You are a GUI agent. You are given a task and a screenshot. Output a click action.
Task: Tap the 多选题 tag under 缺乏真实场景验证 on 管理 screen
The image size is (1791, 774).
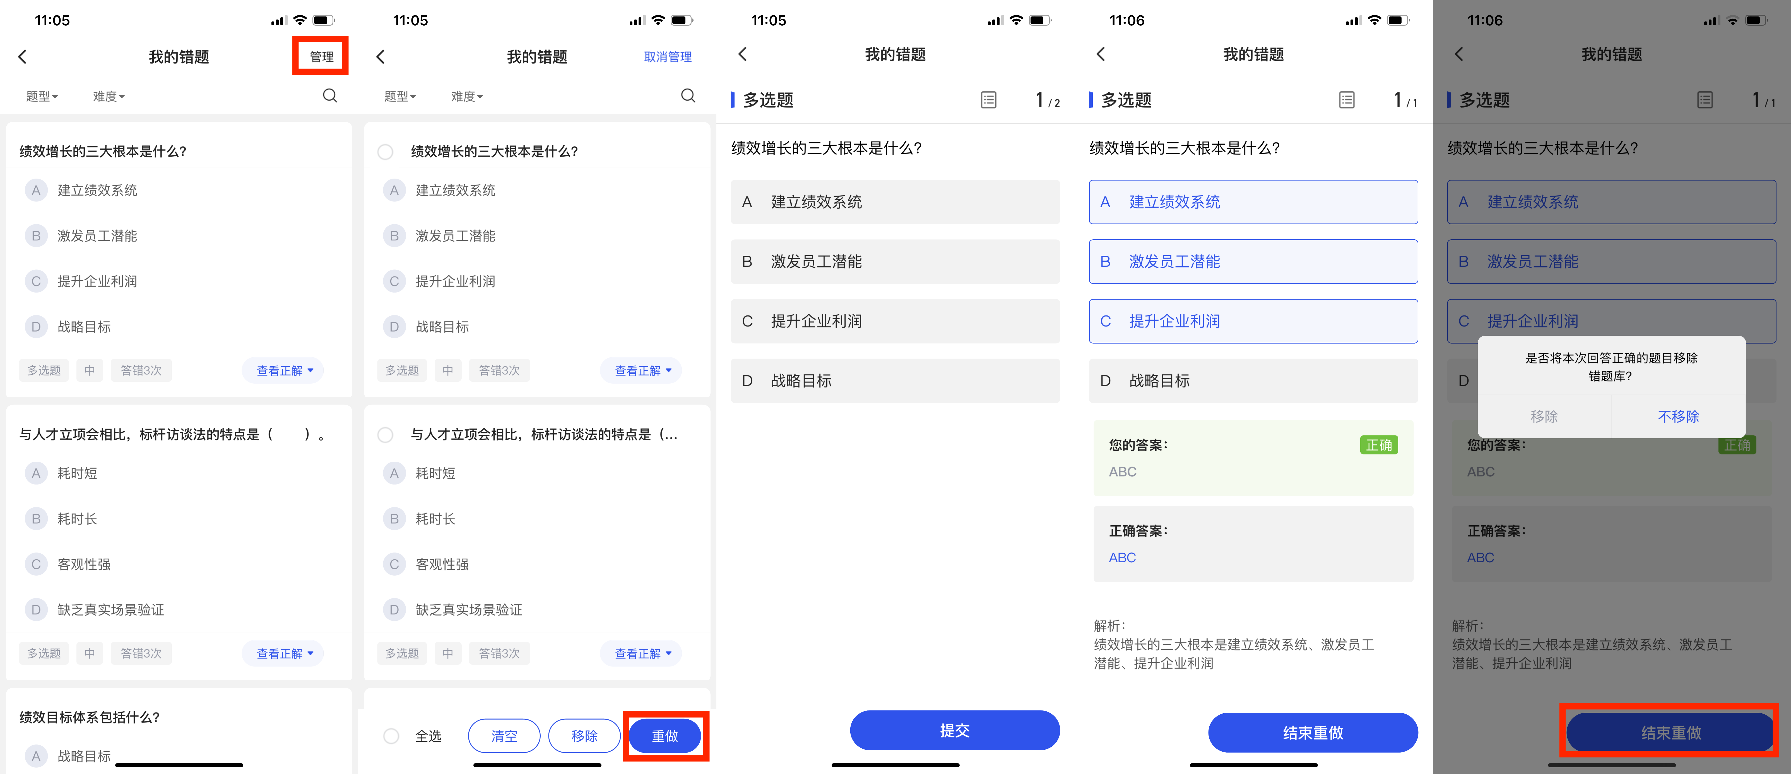(44, 653)
